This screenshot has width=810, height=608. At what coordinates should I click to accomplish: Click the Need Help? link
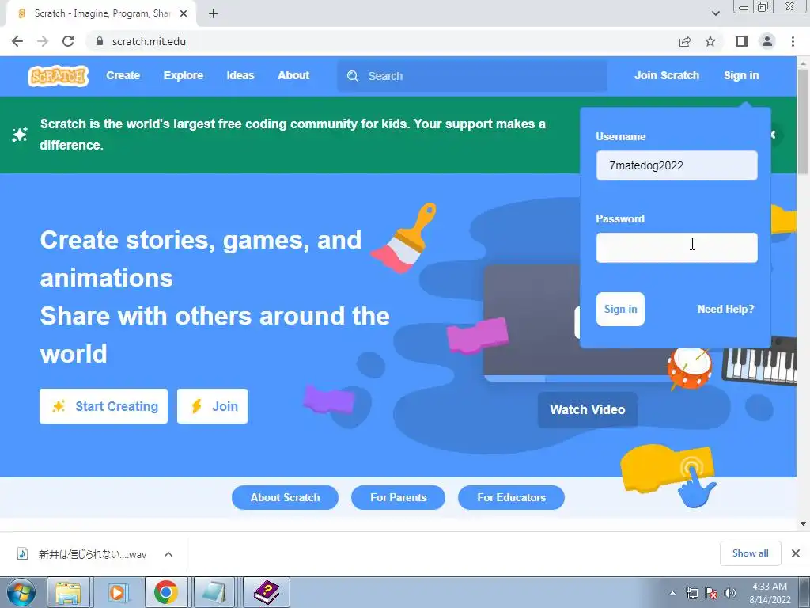725,310
